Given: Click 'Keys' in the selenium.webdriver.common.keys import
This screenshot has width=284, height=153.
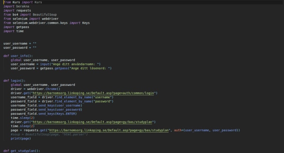Looking at the screenshot, I should (x=86, y=23).
